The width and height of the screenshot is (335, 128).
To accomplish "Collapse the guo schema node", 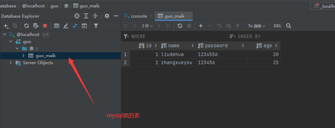I will coord(11,42).
